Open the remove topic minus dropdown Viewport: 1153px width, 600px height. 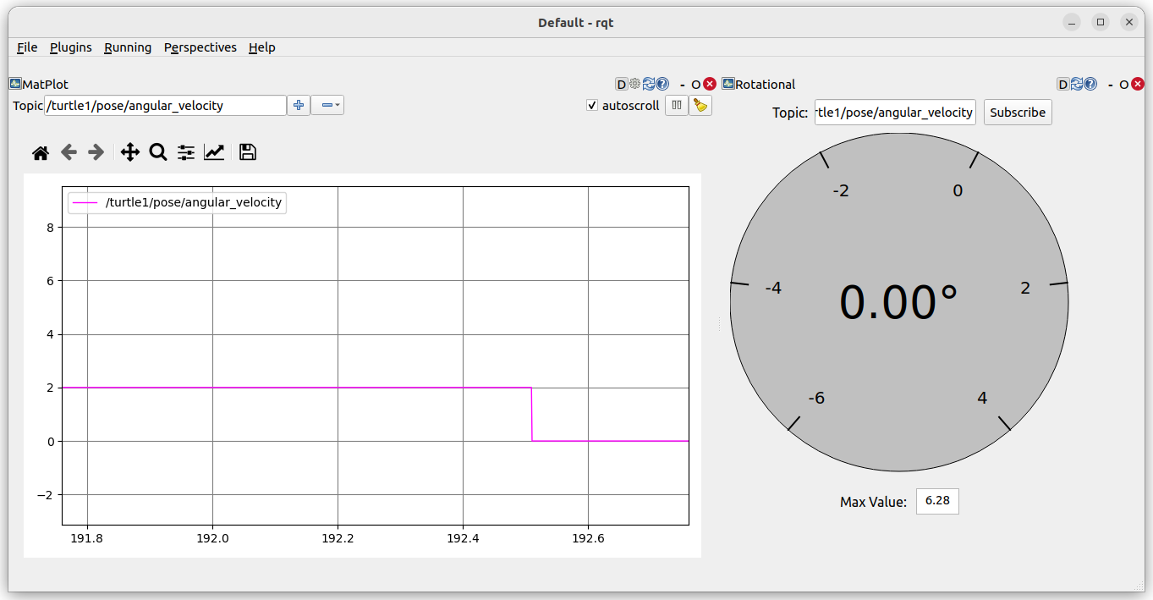[327, 105]
